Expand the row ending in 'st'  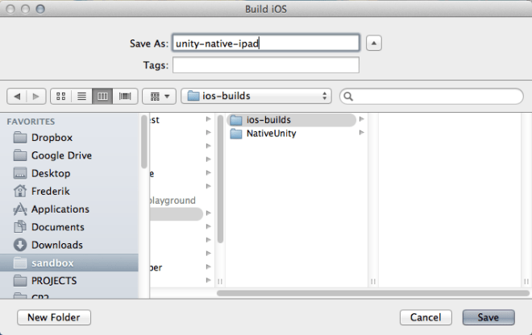208,119
